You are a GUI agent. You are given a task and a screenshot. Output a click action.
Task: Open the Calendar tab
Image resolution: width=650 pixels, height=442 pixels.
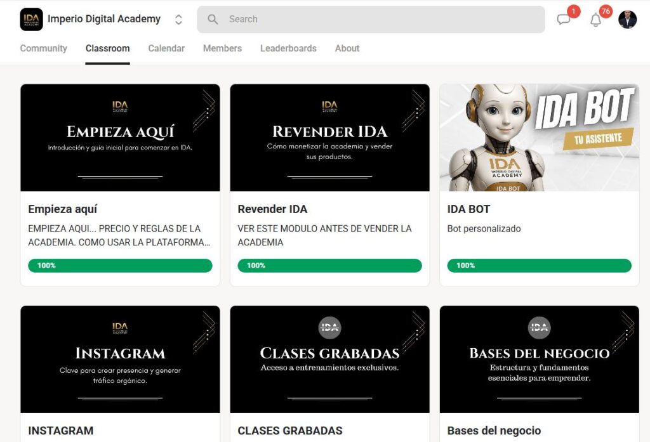166,48
